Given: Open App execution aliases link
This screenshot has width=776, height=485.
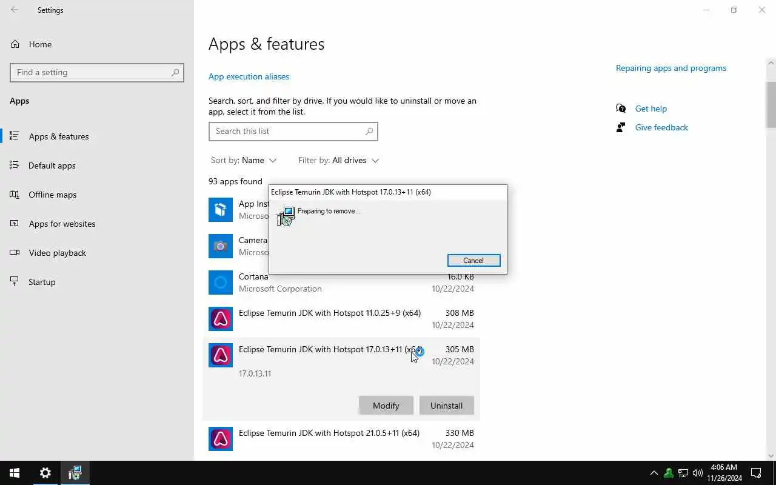Looking at the screenshot, I should (249, 76).
